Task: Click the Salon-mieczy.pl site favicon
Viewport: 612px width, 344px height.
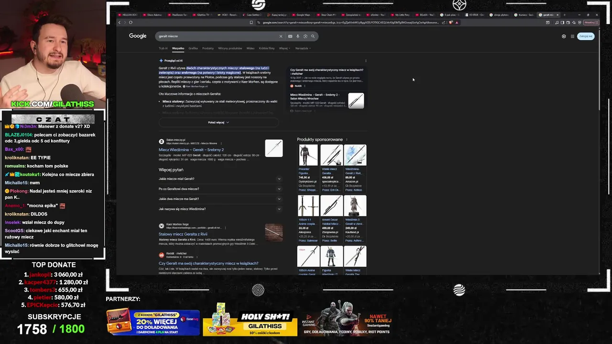Action: point(162,141)
